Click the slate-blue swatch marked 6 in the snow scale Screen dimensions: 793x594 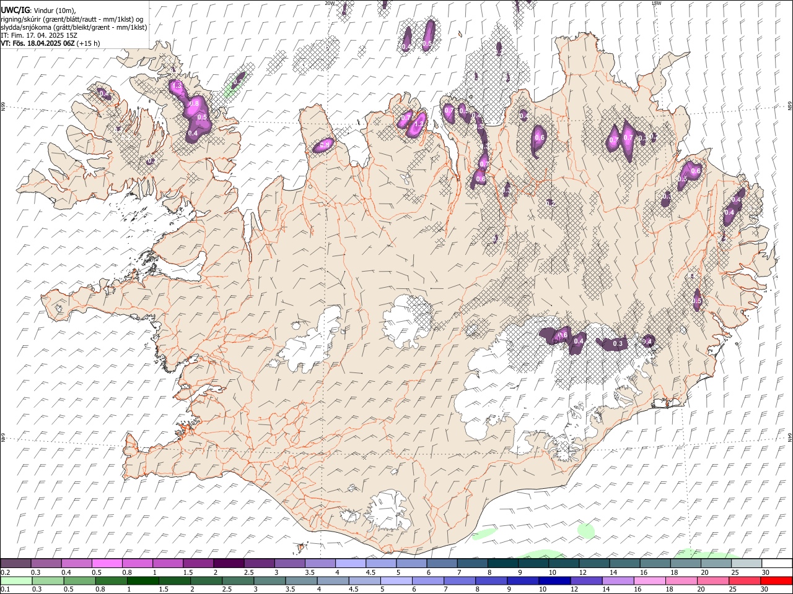[442, 564]
